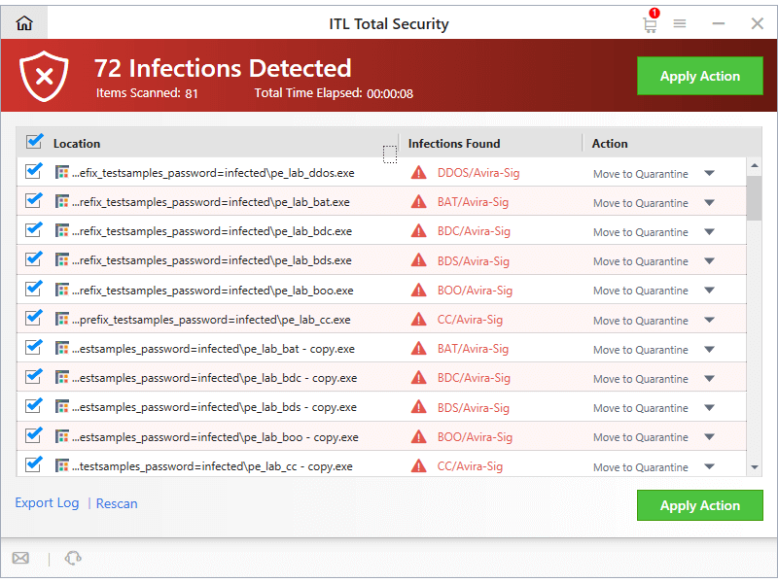778x583 pixels.
Task: Click file icon of pe_lab_cc.exe
Action: click(61, 319)
